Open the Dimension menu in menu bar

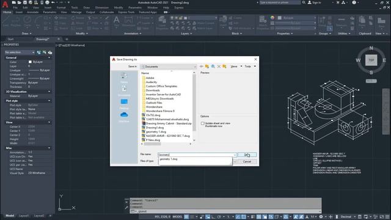pos(102,7)
